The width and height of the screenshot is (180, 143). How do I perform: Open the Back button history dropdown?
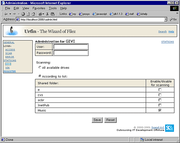tap(10, 14)
